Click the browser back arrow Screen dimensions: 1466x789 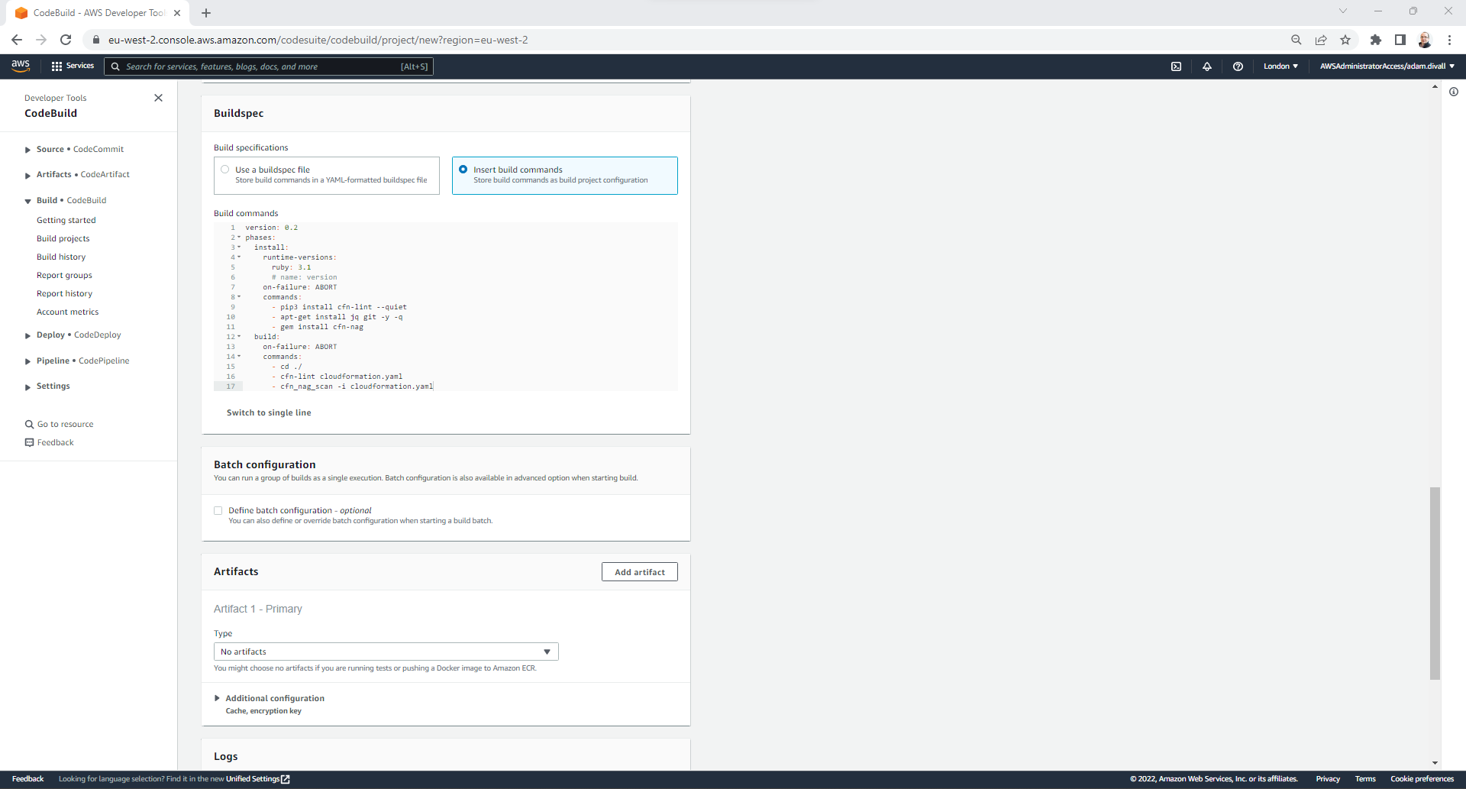[x=17, y=40]
